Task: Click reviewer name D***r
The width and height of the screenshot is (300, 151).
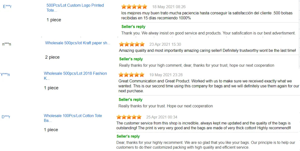Action: tap(6, 117)
